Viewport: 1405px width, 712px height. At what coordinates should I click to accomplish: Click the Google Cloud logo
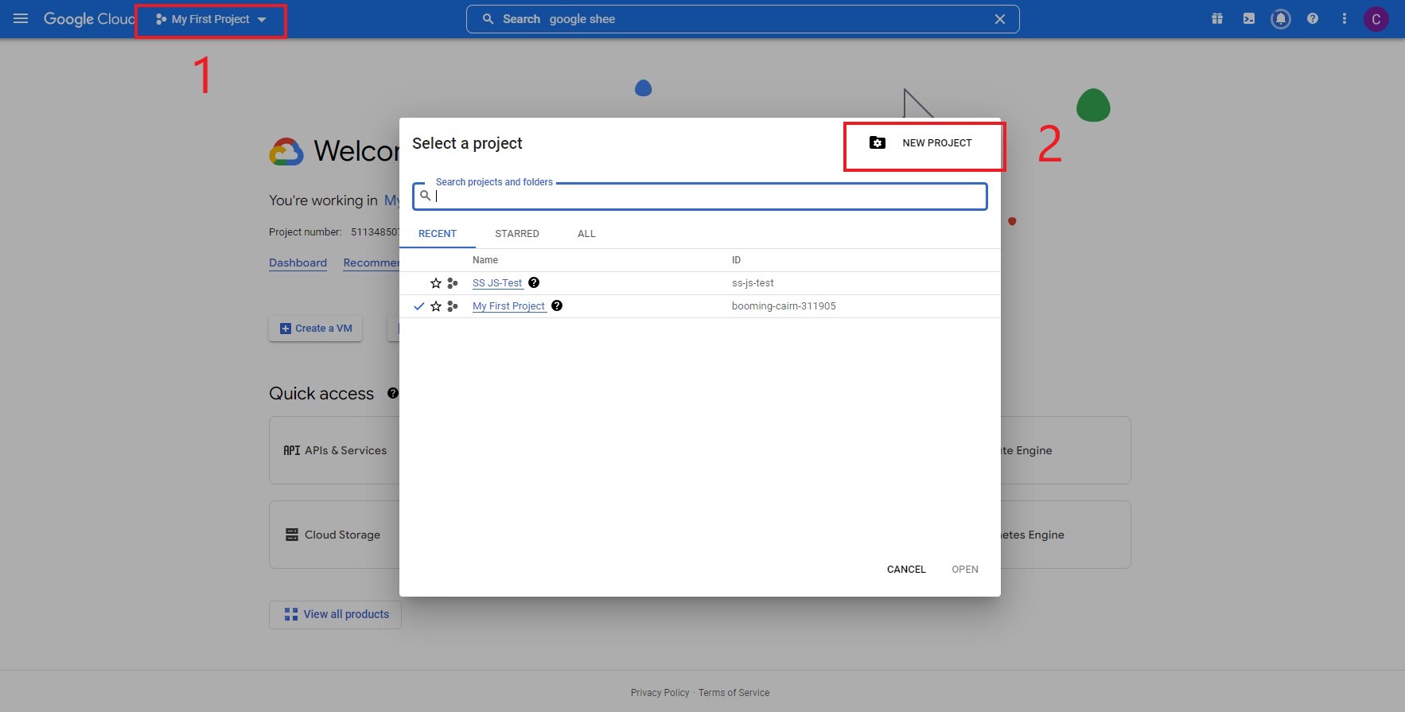[89, 19]
